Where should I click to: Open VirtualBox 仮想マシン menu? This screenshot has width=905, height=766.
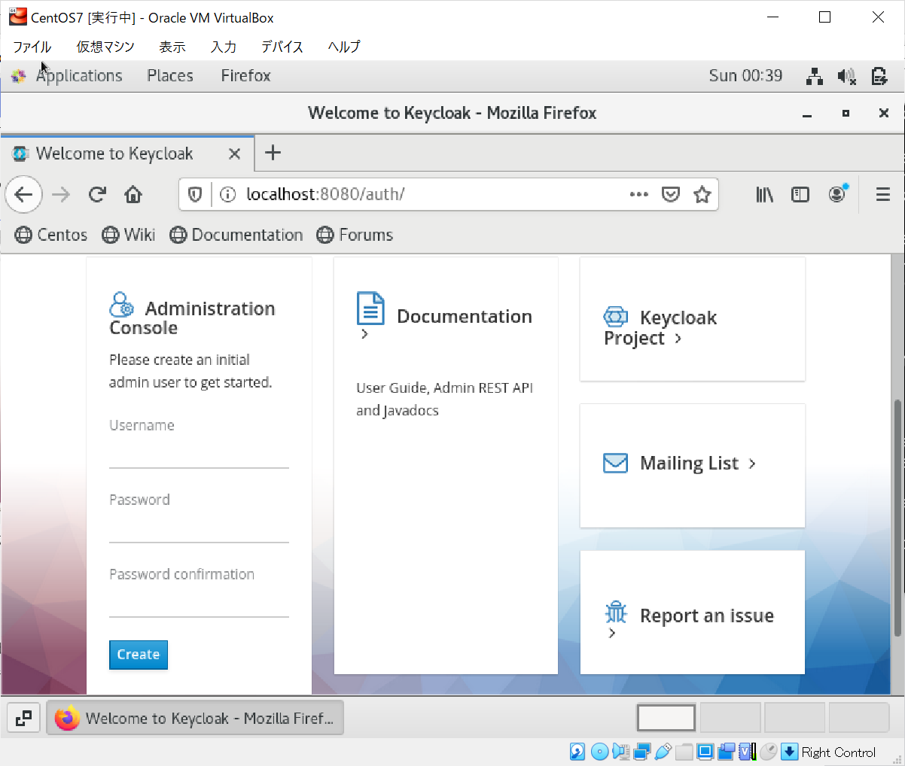[105, 47]
